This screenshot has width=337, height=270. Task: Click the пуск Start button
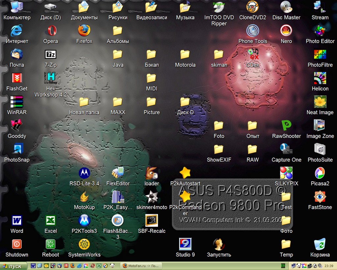(13, 266)
